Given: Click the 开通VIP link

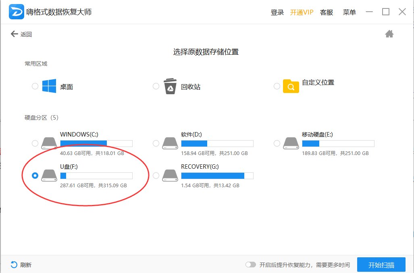Looking at the screenshot, I should (302, 12).
